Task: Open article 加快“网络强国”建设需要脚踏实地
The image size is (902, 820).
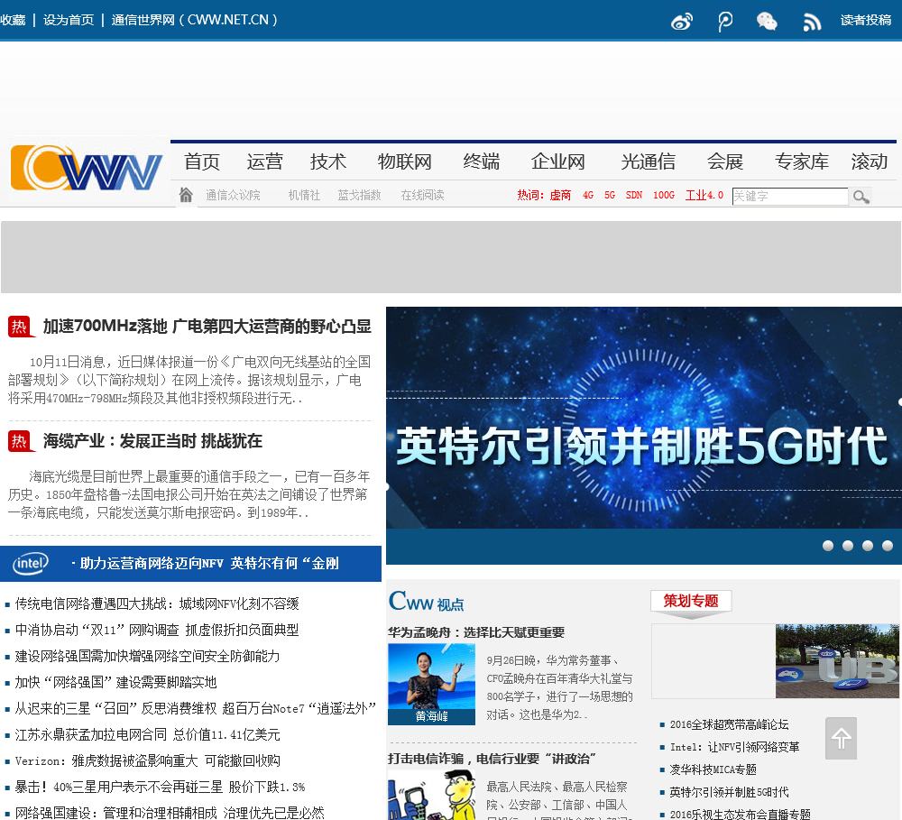Action: [115, 683]
